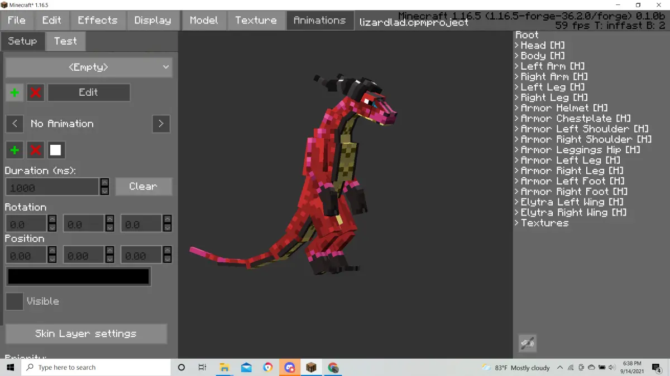Screen dimensions: 670x376
Task: Click the Minecraft block icon in the taskbar
Action: [x=311, y=367]
